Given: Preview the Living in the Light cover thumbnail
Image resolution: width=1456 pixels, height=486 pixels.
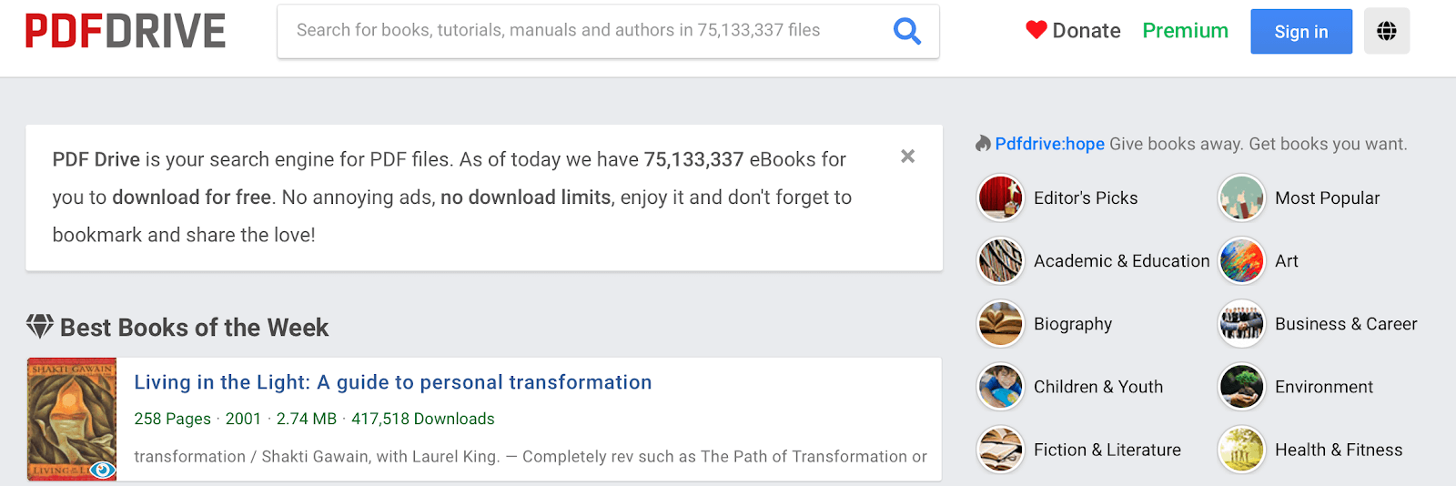Looking at the screenshot, I should pyautogui.click(x=72, y=419).
